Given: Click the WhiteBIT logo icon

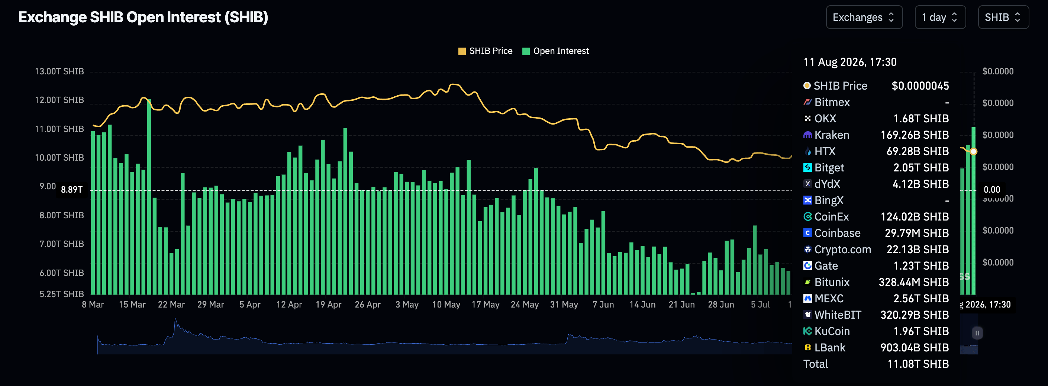Looking at the screenshot, I should (807, 314).
